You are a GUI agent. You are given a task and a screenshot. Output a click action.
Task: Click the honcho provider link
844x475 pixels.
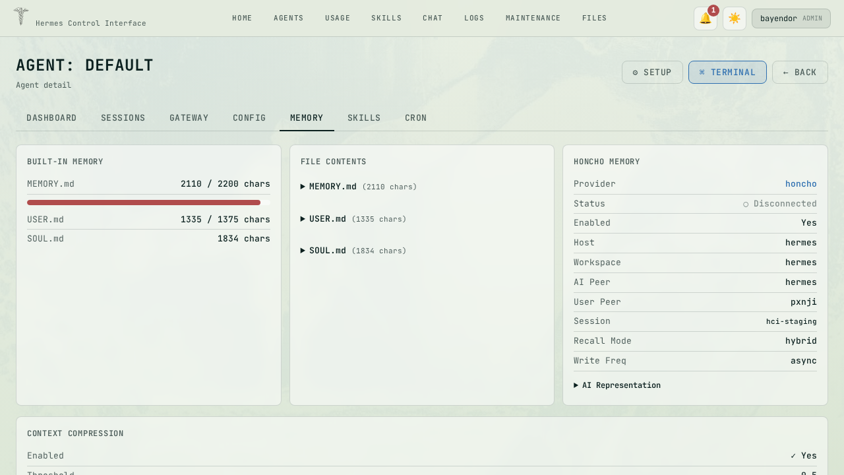pyautogui.click(x=800, y=184)
